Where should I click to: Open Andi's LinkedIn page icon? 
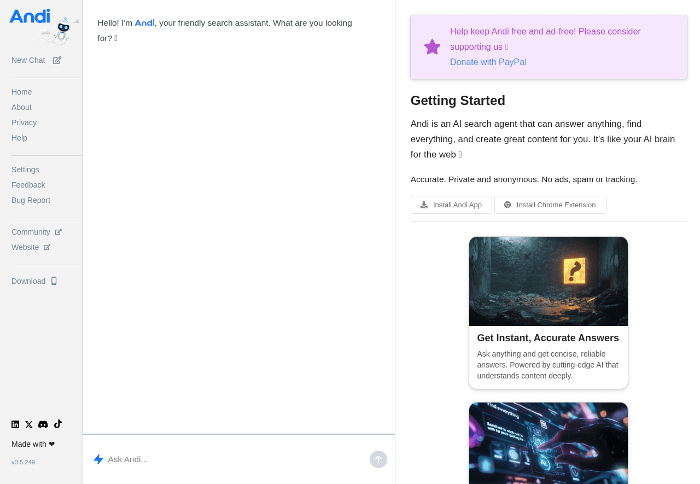[15, 424]
